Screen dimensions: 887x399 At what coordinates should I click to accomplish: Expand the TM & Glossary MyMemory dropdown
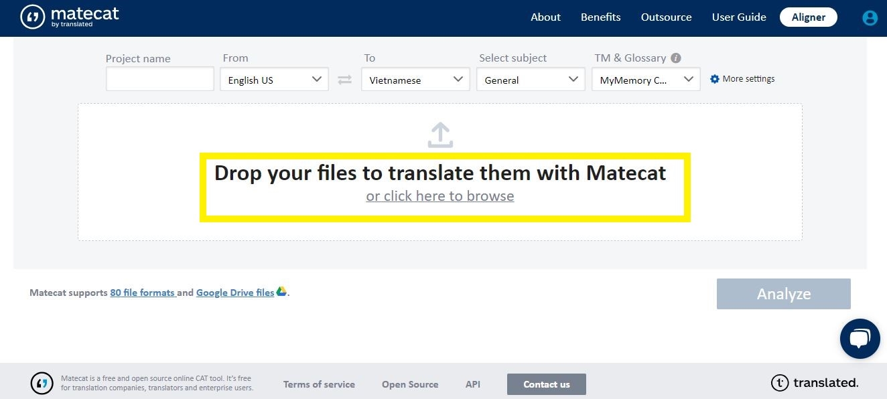click(x=646, y=80)
